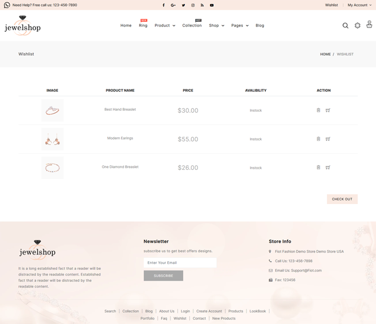Remove One Diamond Breaslet with trash icon
The height and width of the screenshot is (324, 376).
(318, 167)
